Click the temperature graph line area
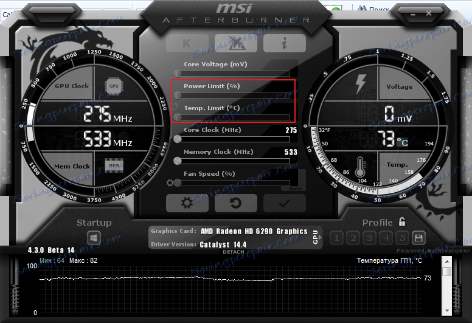The image size is (472, 323). (x=231, y=289)
